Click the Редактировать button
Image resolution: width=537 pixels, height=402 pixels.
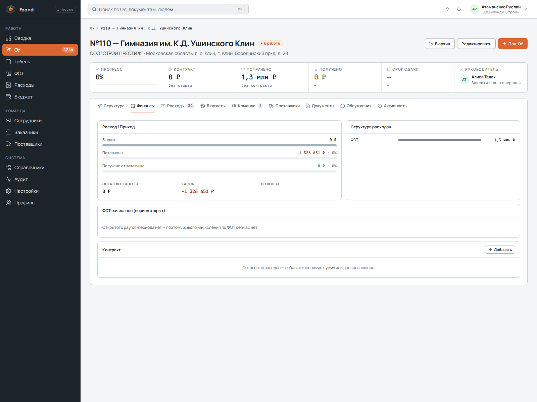click(x=476, y=44)
